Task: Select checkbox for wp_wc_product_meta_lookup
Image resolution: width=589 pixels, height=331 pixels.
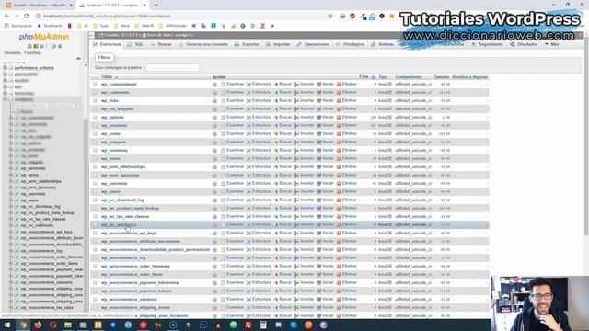Action: click(95, 209)
